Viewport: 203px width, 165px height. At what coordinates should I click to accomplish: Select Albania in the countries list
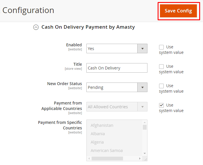point(98,134)
